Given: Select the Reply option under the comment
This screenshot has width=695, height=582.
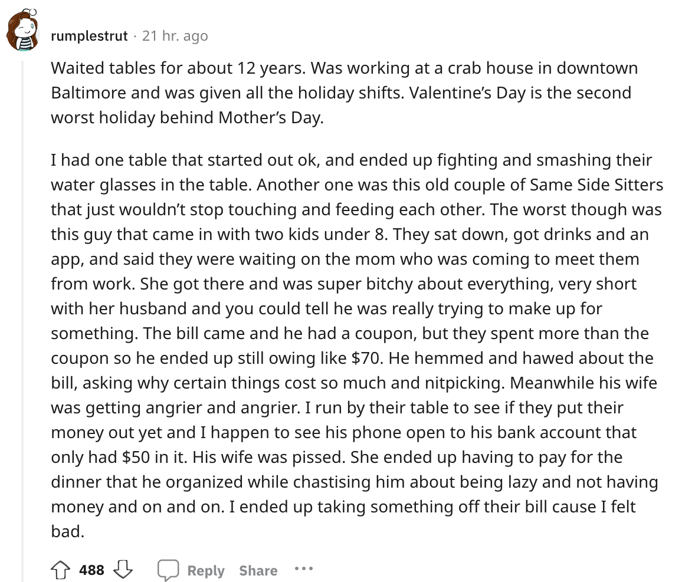Looking at the screenshot, I should [x=206, y=570].
